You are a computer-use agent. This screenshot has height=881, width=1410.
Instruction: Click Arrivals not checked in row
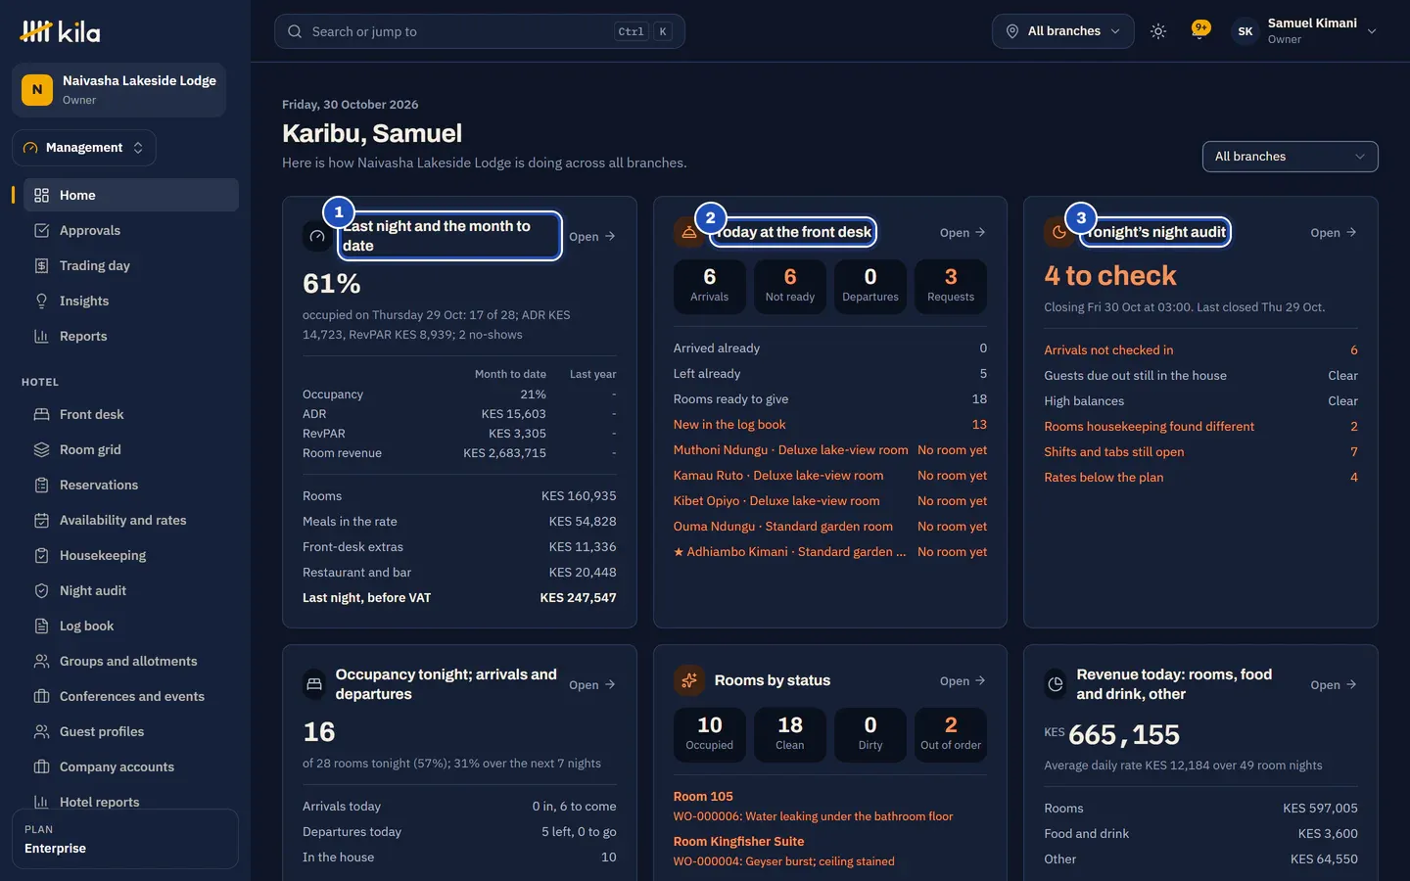tap(1200, 349)
